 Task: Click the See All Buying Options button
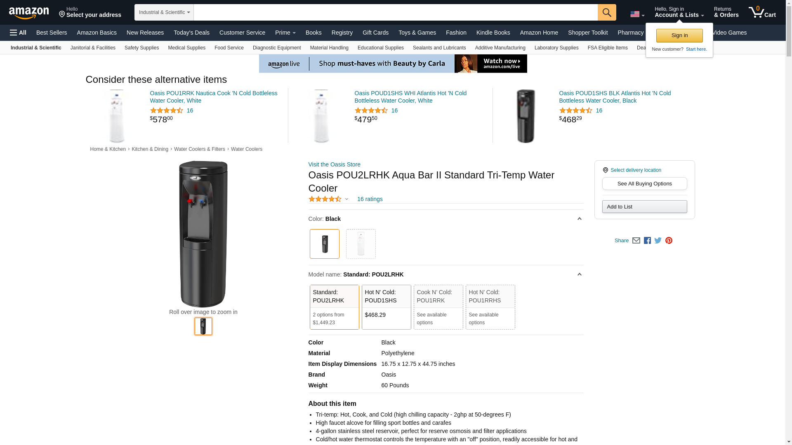tap(644, 184)
